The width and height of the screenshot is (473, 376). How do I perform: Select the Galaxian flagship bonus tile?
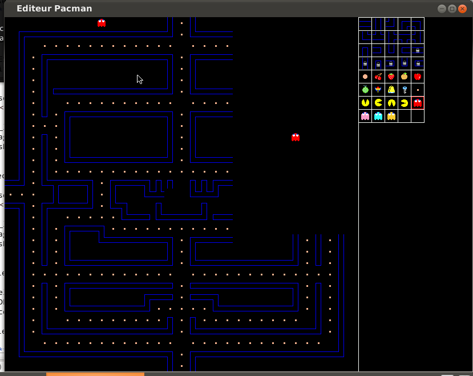378,90
